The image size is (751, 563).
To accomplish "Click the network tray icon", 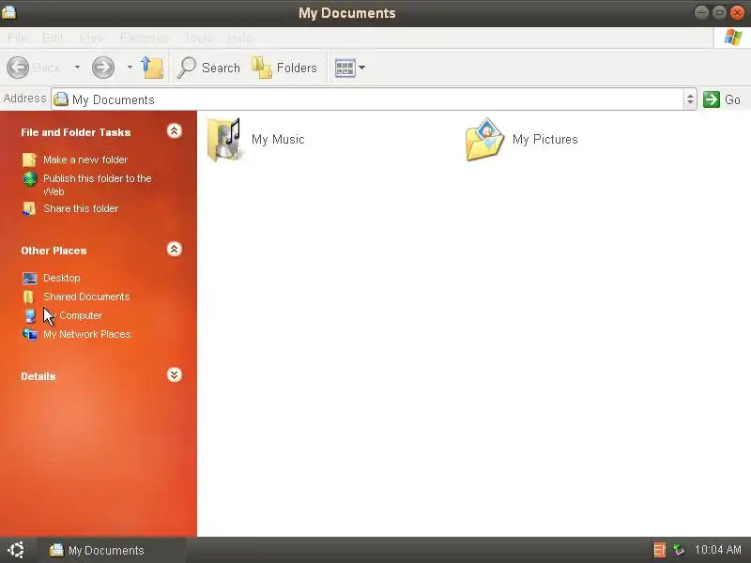I will point(679,550).
